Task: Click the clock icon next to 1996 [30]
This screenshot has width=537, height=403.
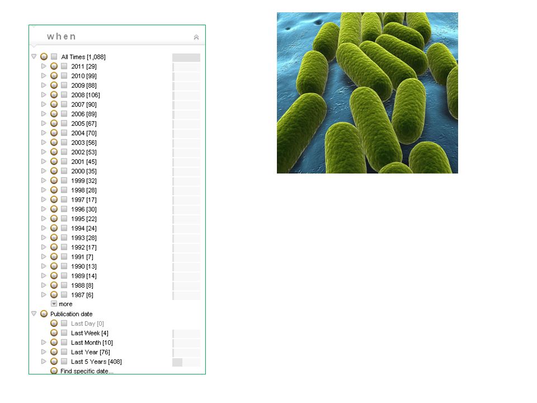Action: tap(54, 209)
